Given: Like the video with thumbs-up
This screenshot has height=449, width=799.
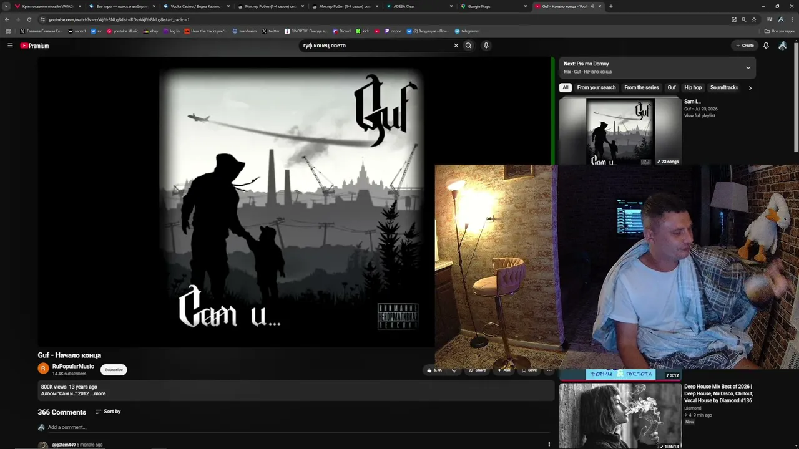Looking at the screenshot, I should 435,370.
